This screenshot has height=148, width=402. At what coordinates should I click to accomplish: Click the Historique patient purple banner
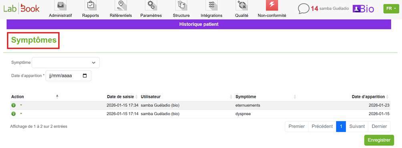[199, 24]
